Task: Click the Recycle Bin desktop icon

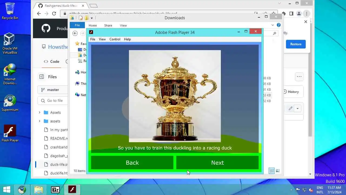Action: 10,11
